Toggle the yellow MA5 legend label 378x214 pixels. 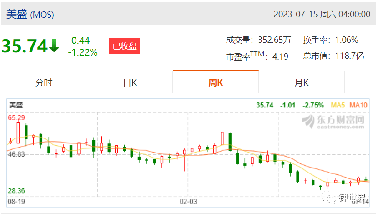tap(338, 105)
